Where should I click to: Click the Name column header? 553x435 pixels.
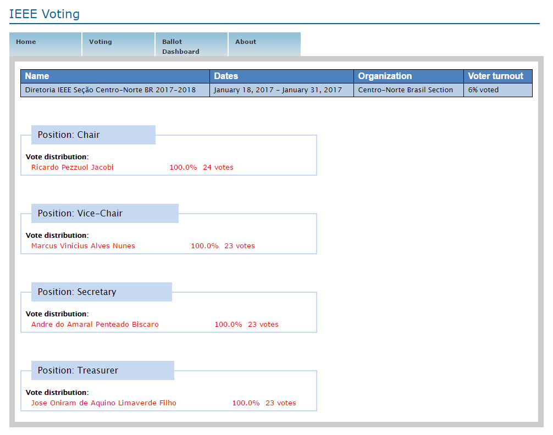click(37, 76)
